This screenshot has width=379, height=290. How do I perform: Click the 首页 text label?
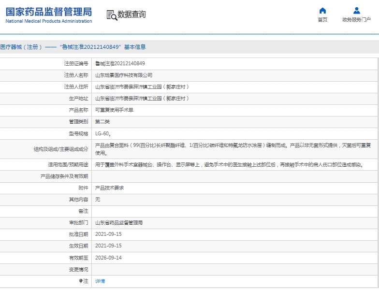point(322,20)
